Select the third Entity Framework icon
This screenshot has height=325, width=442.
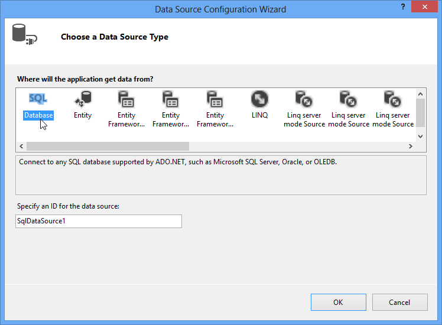[x=215, y=99]
